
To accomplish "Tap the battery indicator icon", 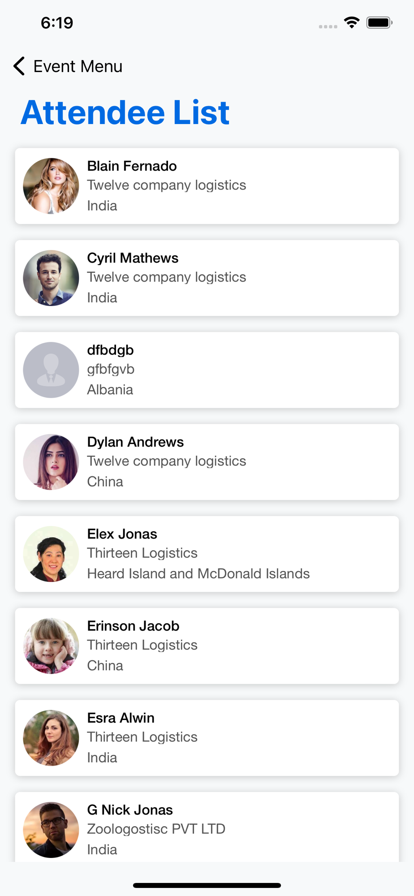I will click(379, 22).
